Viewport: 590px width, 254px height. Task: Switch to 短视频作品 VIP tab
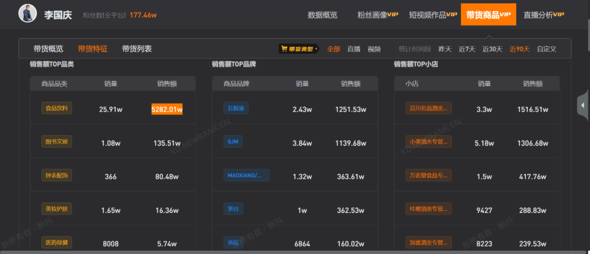coord(433,15)
